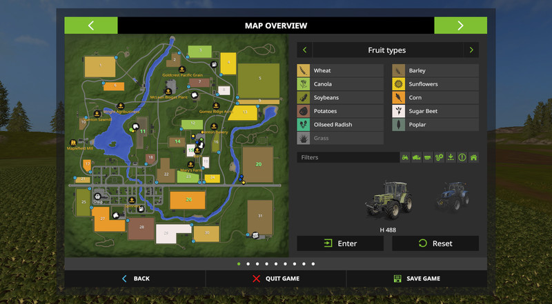552x304 pixels.
Task: Toggle Wheat fruit type on map
Action: pyautogui.click(x=339, y=70)
